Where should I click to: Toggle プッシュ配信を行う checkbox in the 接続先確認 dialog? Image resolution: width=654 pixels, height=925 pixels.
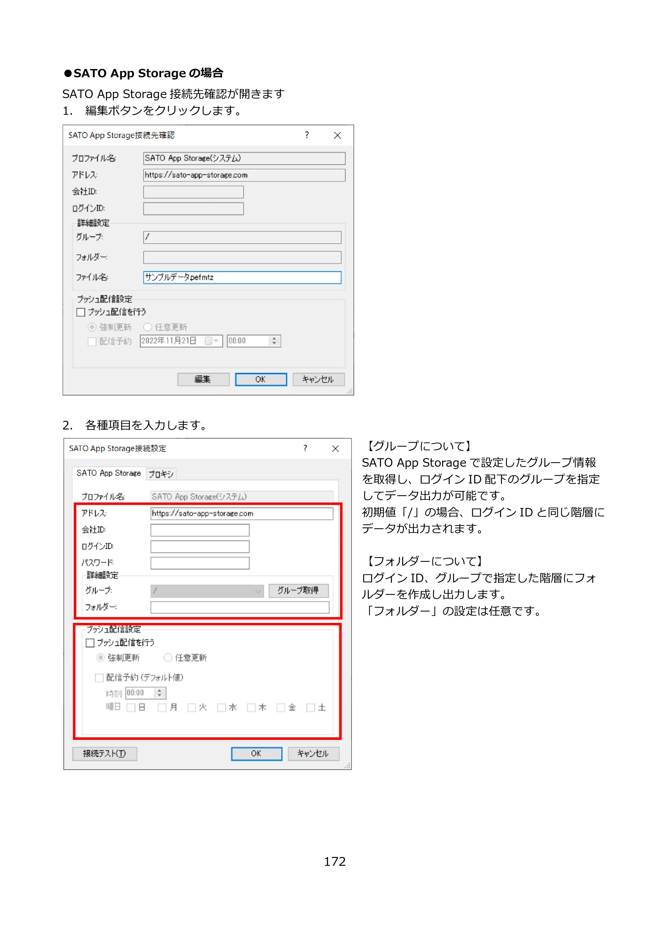point(81,312)
